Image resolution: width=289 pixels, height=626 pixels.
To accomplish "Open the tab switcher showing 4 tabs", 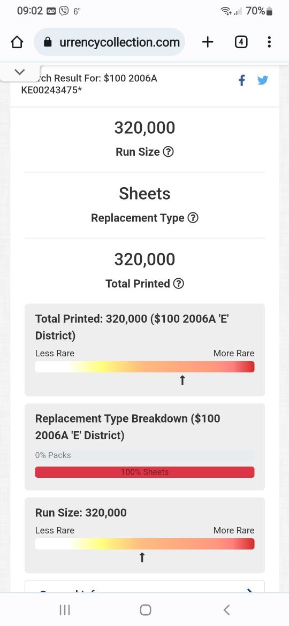I will tap(241, 42).
